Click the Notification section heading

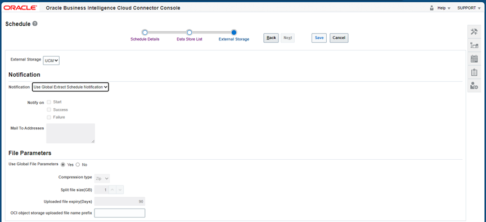24,75
